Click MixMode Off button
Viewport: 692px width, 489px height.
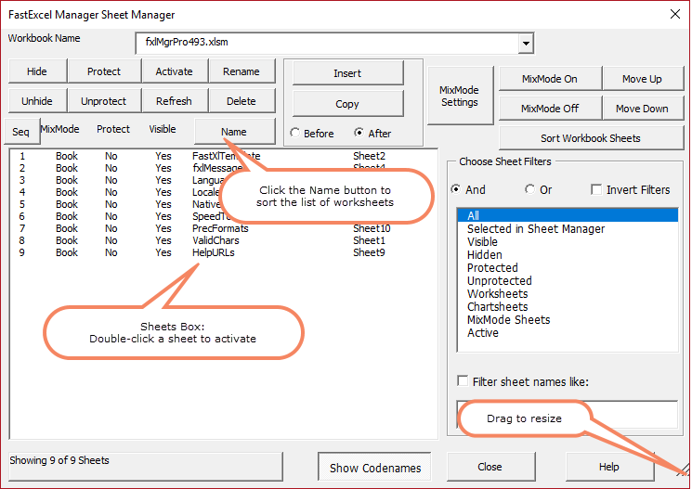(550, 109)
